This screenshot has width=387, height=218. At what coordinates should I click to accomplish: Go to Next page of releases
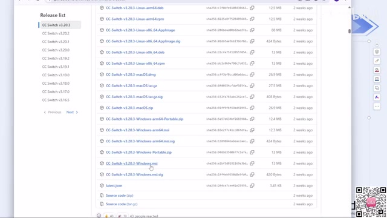pyautogui.click(x=72, y=112)
